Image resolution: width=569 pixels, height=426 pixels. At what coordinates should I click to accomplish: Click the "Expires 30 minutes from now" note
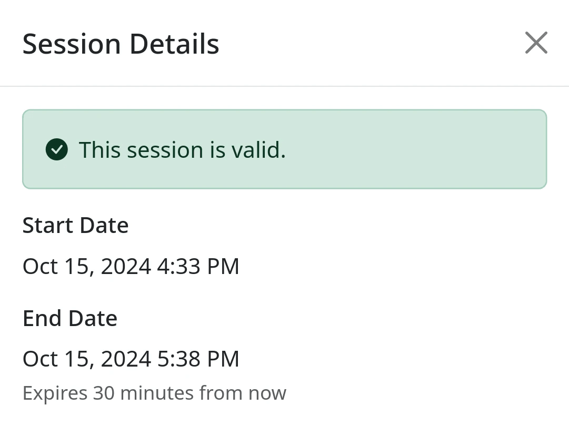[154, 393]
